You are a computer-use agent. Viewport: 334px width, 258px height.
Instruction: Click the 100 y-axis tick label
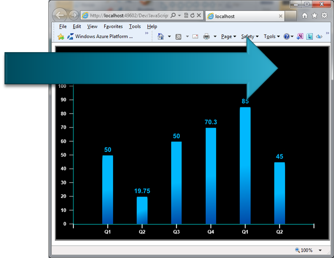62,86
